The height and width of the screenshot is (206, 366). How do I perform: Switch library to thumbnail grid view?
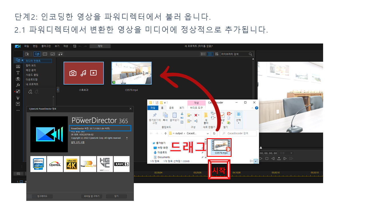click(210, 54)
